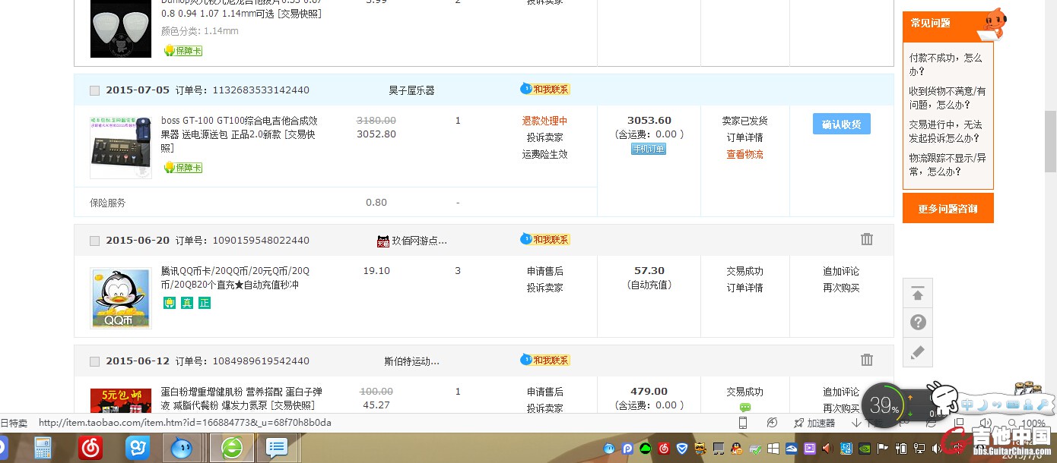Viewport: 1057px width, 463px height.
Task: Open the boss GT-100 product thumbnail
Action: pos(121,147)
